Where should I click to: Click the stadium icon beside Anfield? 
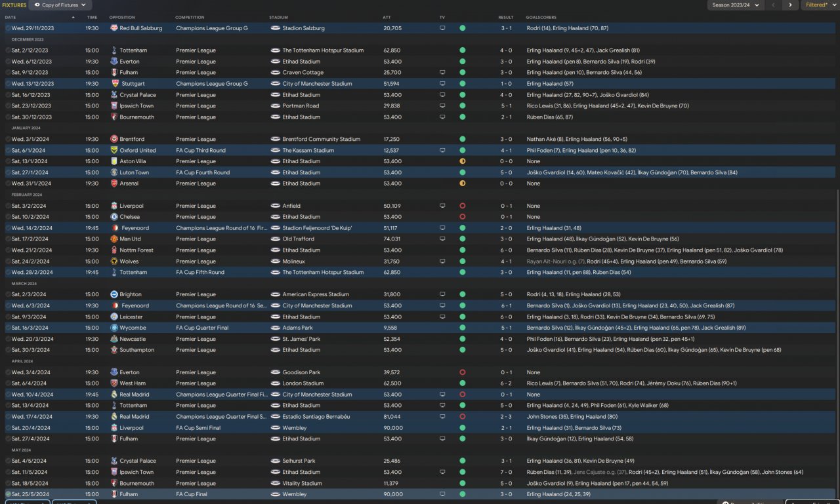pos(276,206)
